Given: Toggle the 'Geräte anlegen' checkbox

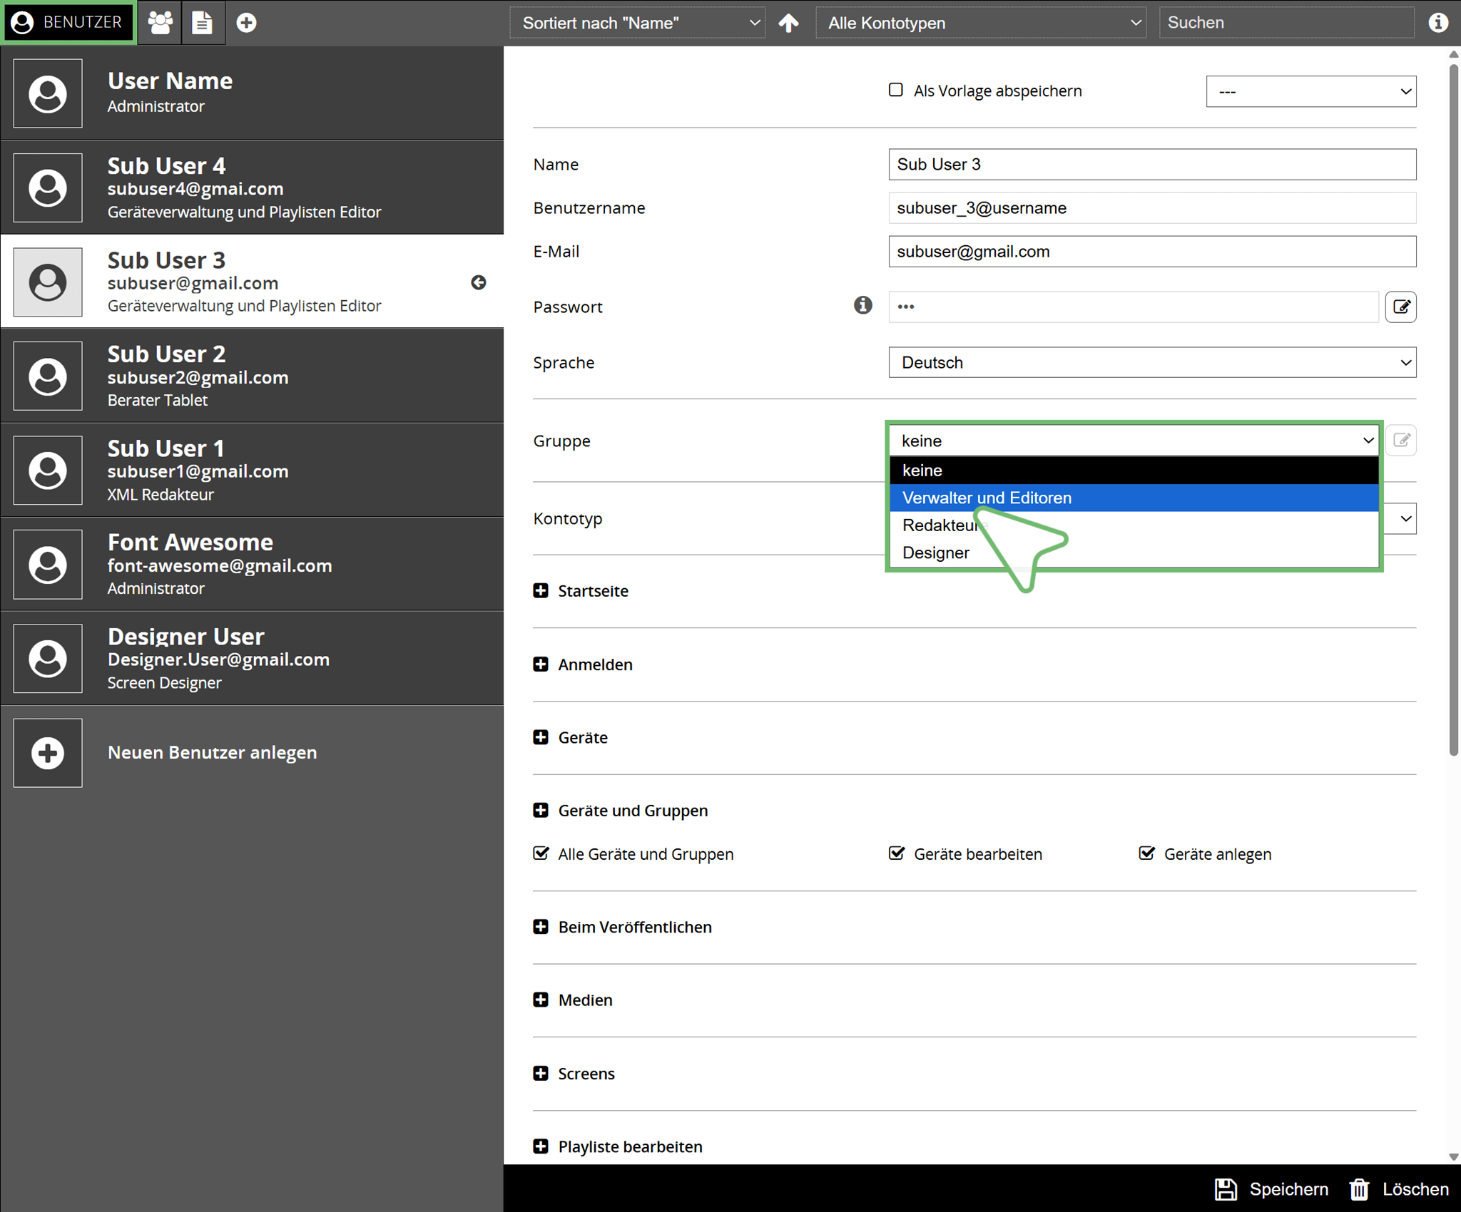Looking at the screenshot, I should click(x=1146, y=853).
